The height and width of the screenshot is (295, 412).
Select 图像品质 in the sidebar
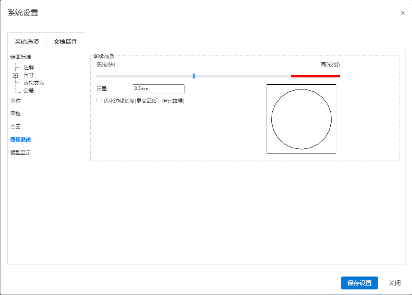coord(21,139)
